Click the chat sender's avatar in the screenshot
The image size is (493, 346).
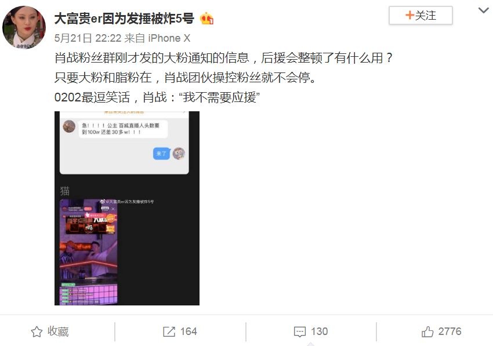69,126
